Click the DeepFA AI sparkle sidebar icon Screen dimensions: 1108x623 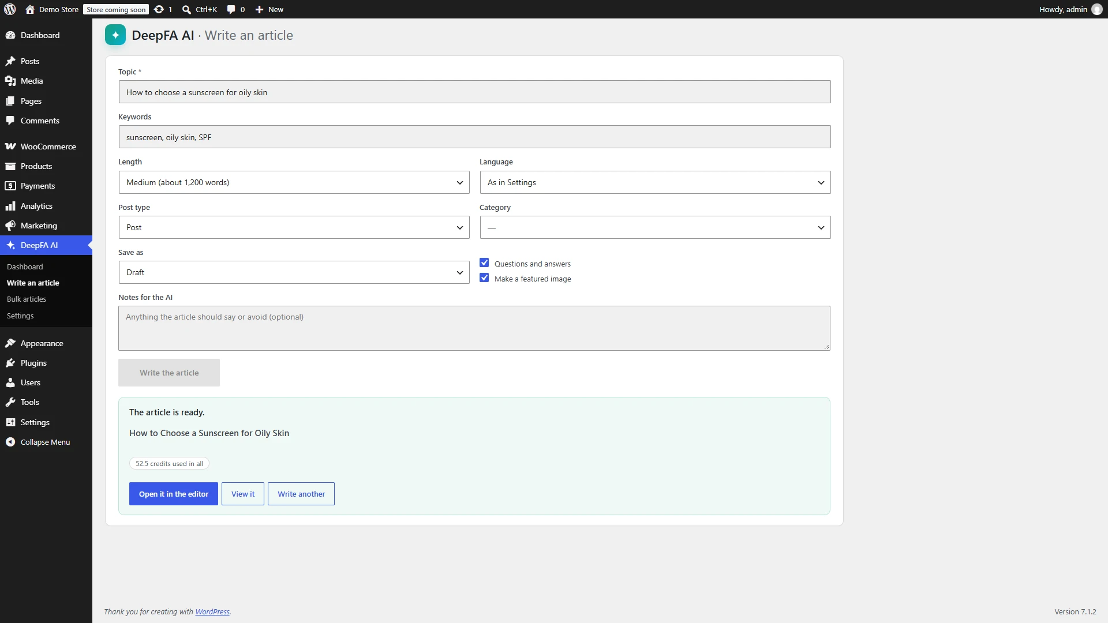10,245
